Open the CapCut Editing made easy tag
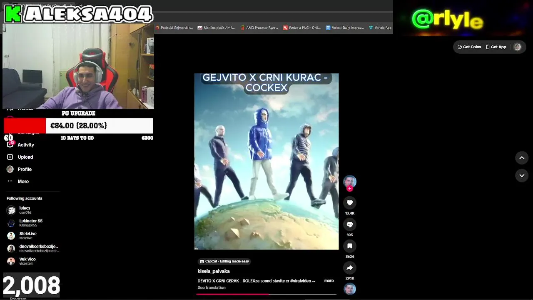 (224, 261)
